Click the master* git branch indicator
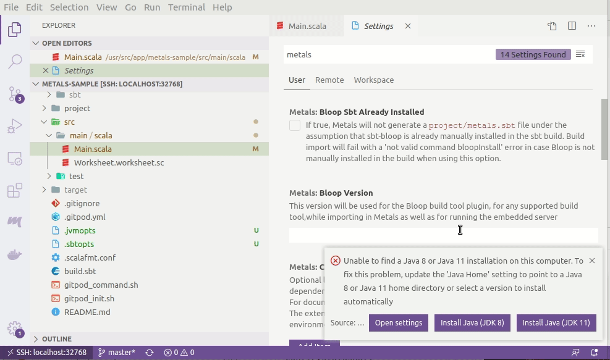This screenshot has width=610, height=360. pos(116,353)
